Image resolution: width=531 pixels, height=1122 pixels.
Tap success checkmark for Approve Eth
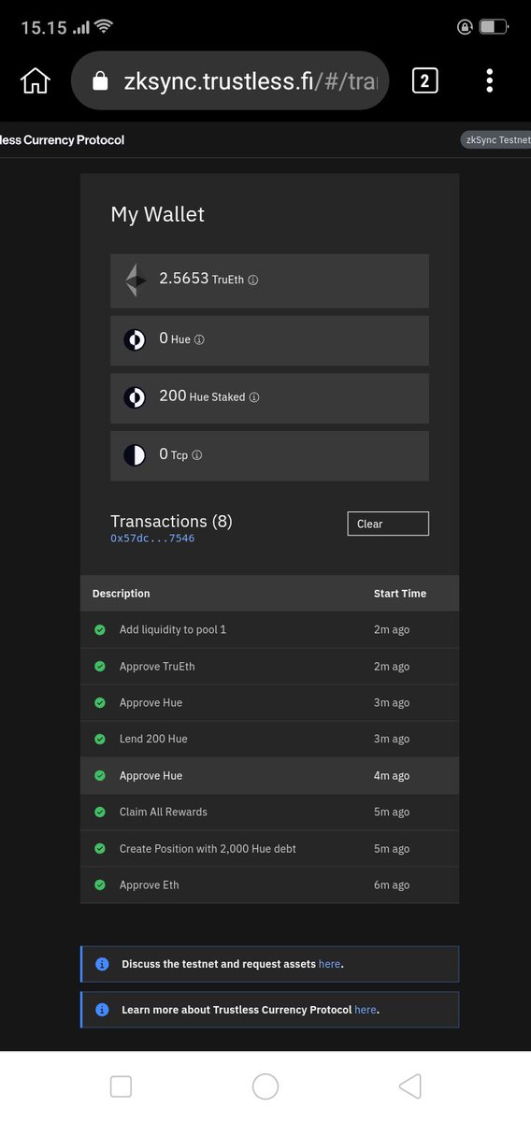[x=100, y=885]
